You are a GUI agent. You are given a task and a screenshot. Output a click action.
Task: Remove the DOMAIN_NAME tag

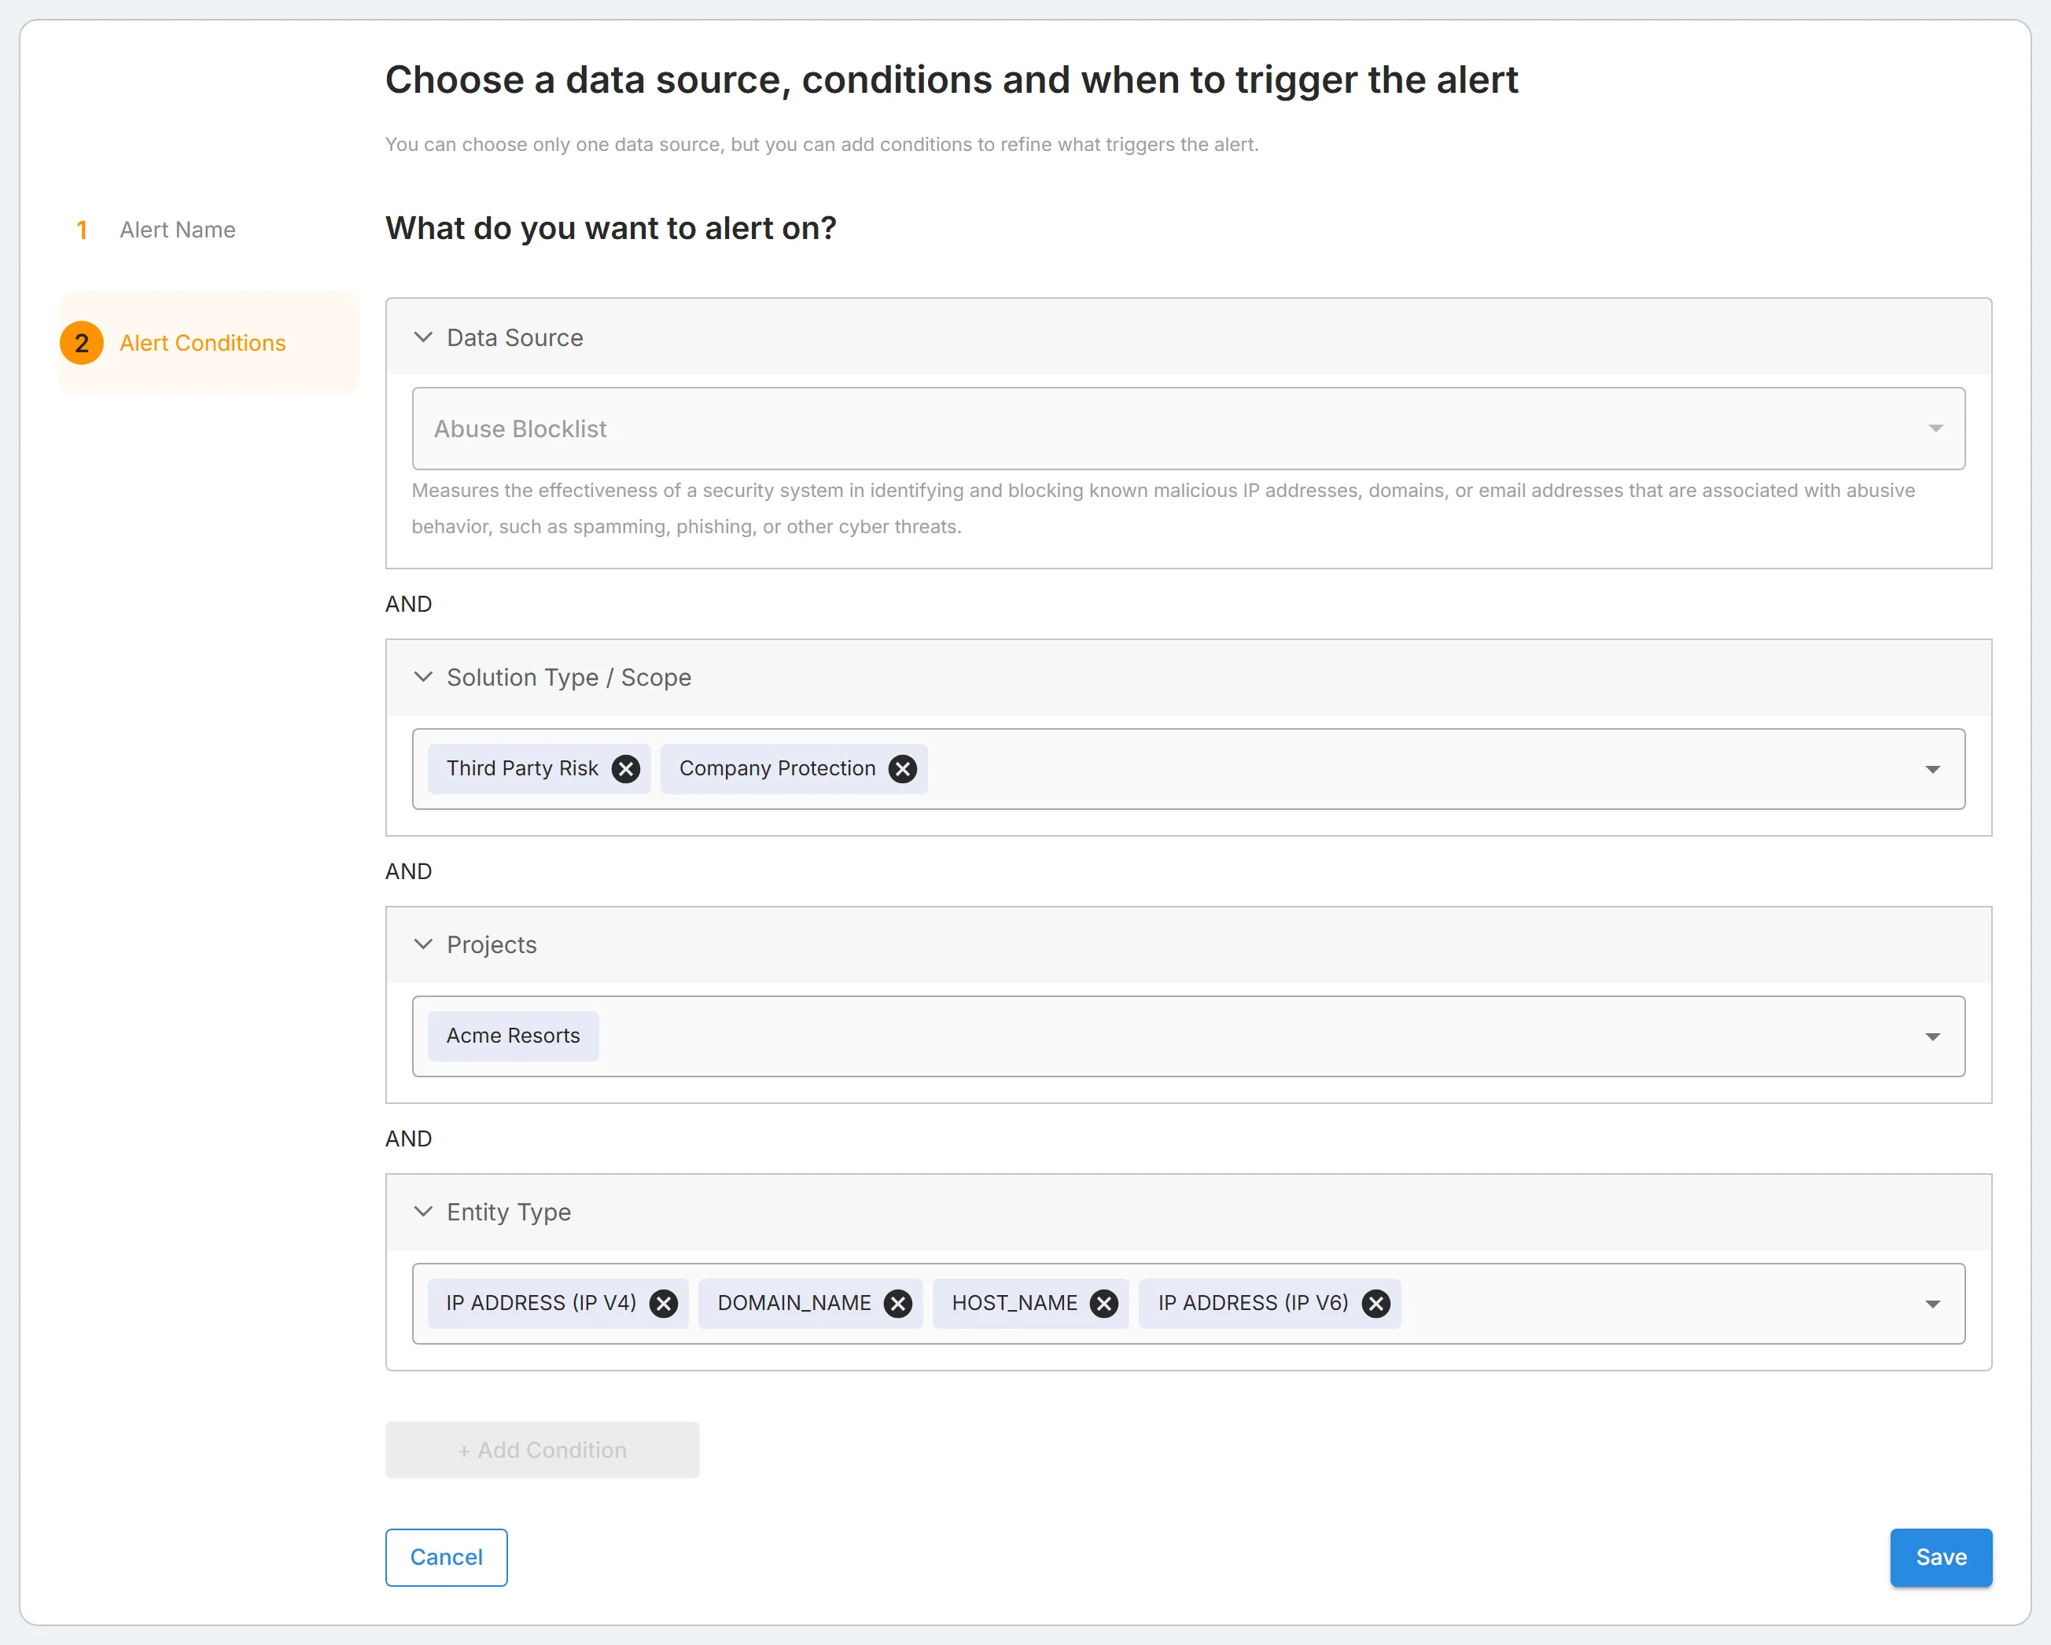[x=897, y=1304]
